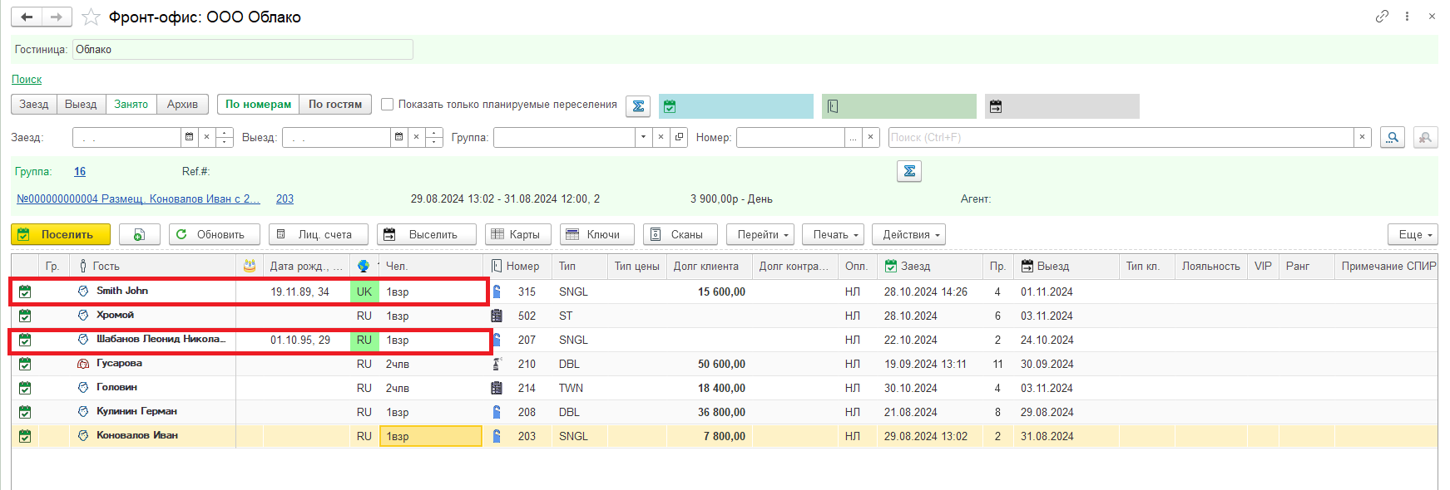Click the globe citizenship column header icon
Screen dimensions: 1450x490
point(364,266)
